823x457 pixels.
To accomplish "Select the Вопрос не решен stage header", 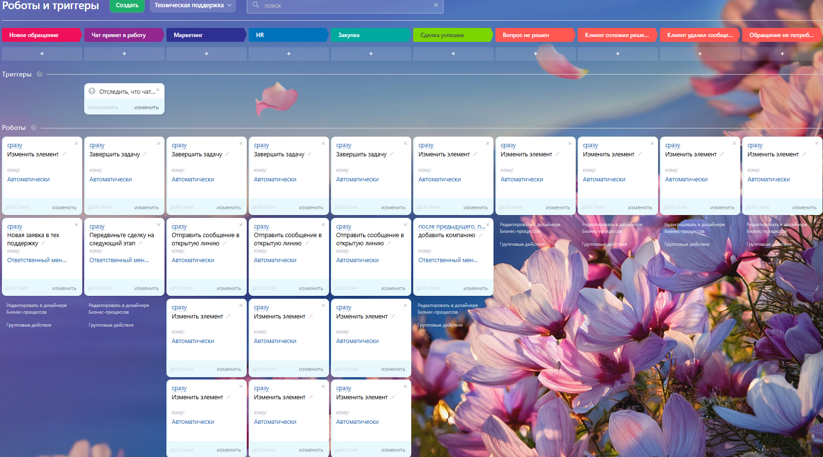I will point(535,35).
